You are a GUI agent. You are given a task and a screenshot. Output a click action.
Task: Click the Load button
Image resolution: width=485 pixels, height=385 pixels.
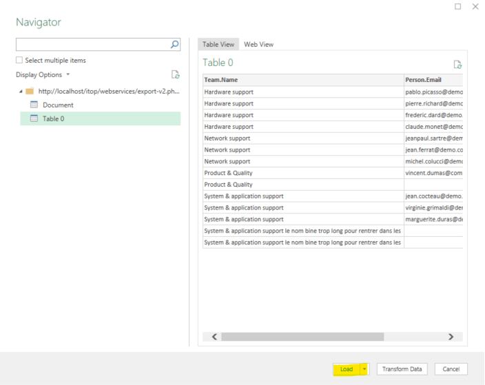pyautogui.click(x=346, y=369)
